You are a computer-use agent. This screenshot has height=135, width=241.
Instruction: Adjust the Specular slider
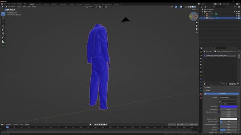point(229,130)
